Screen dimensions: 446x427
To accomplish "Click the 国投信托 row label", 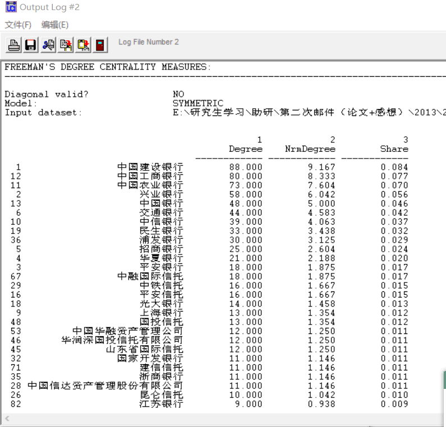I will [161, 322].
